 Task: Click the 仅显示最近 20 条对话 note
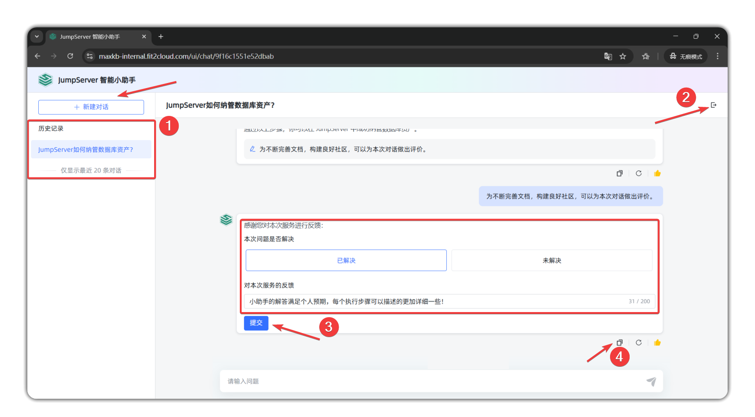[x=91, y=171]
